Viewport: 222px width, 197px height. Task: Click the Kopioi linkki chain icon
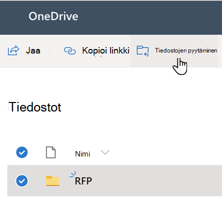pos(70,51)
